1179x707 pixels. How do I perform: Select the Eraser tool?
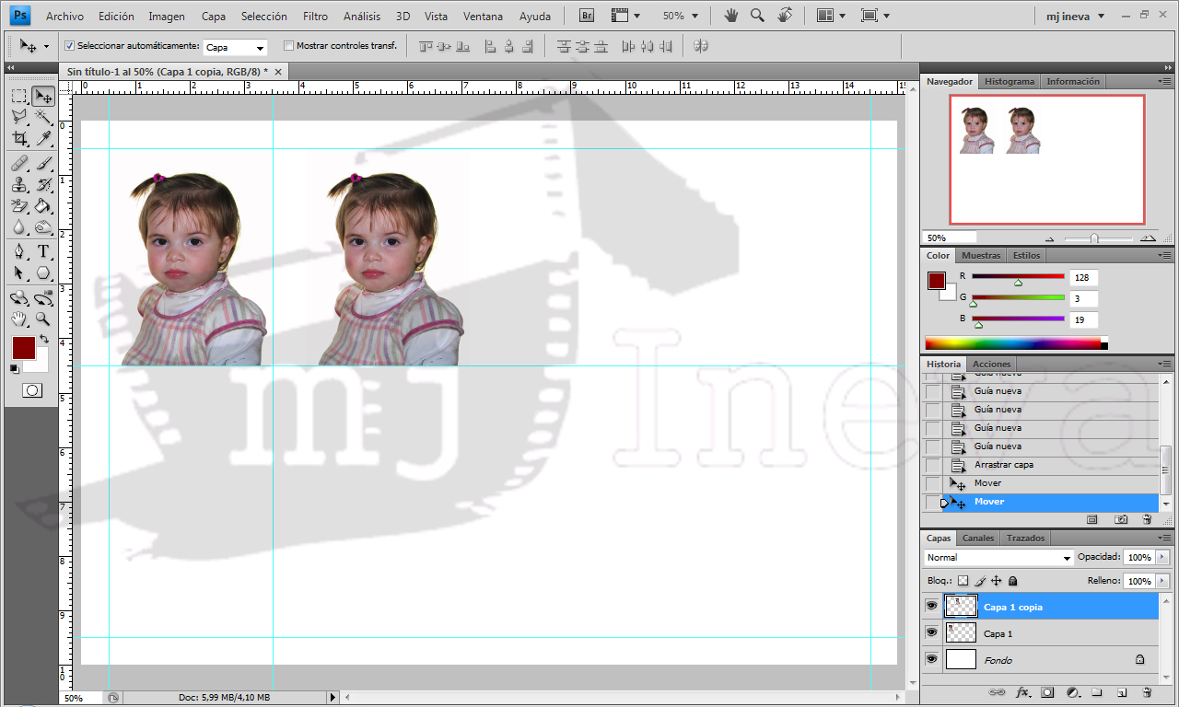coord(19,206)
